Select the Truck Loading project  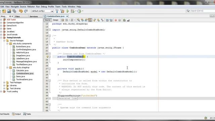pyautogui.click(x=12, y=91)
